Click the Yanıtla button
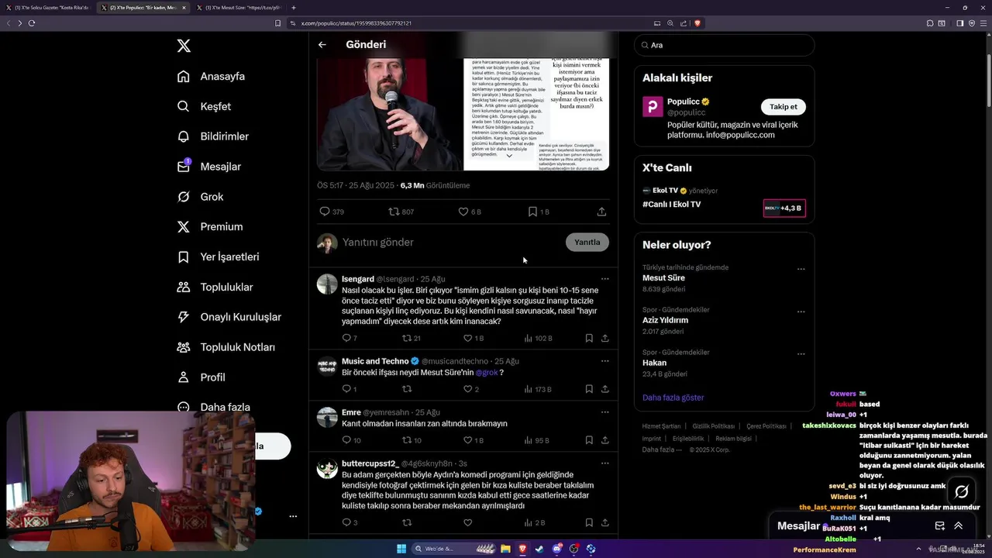This screenshot has height=558, width=992. pyautogui.click(x=587, y=242)
